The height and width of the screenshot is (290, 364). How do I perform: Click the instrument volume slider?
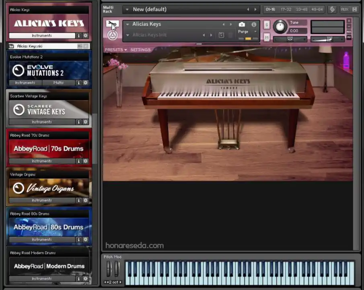click(x=327, y=39)
